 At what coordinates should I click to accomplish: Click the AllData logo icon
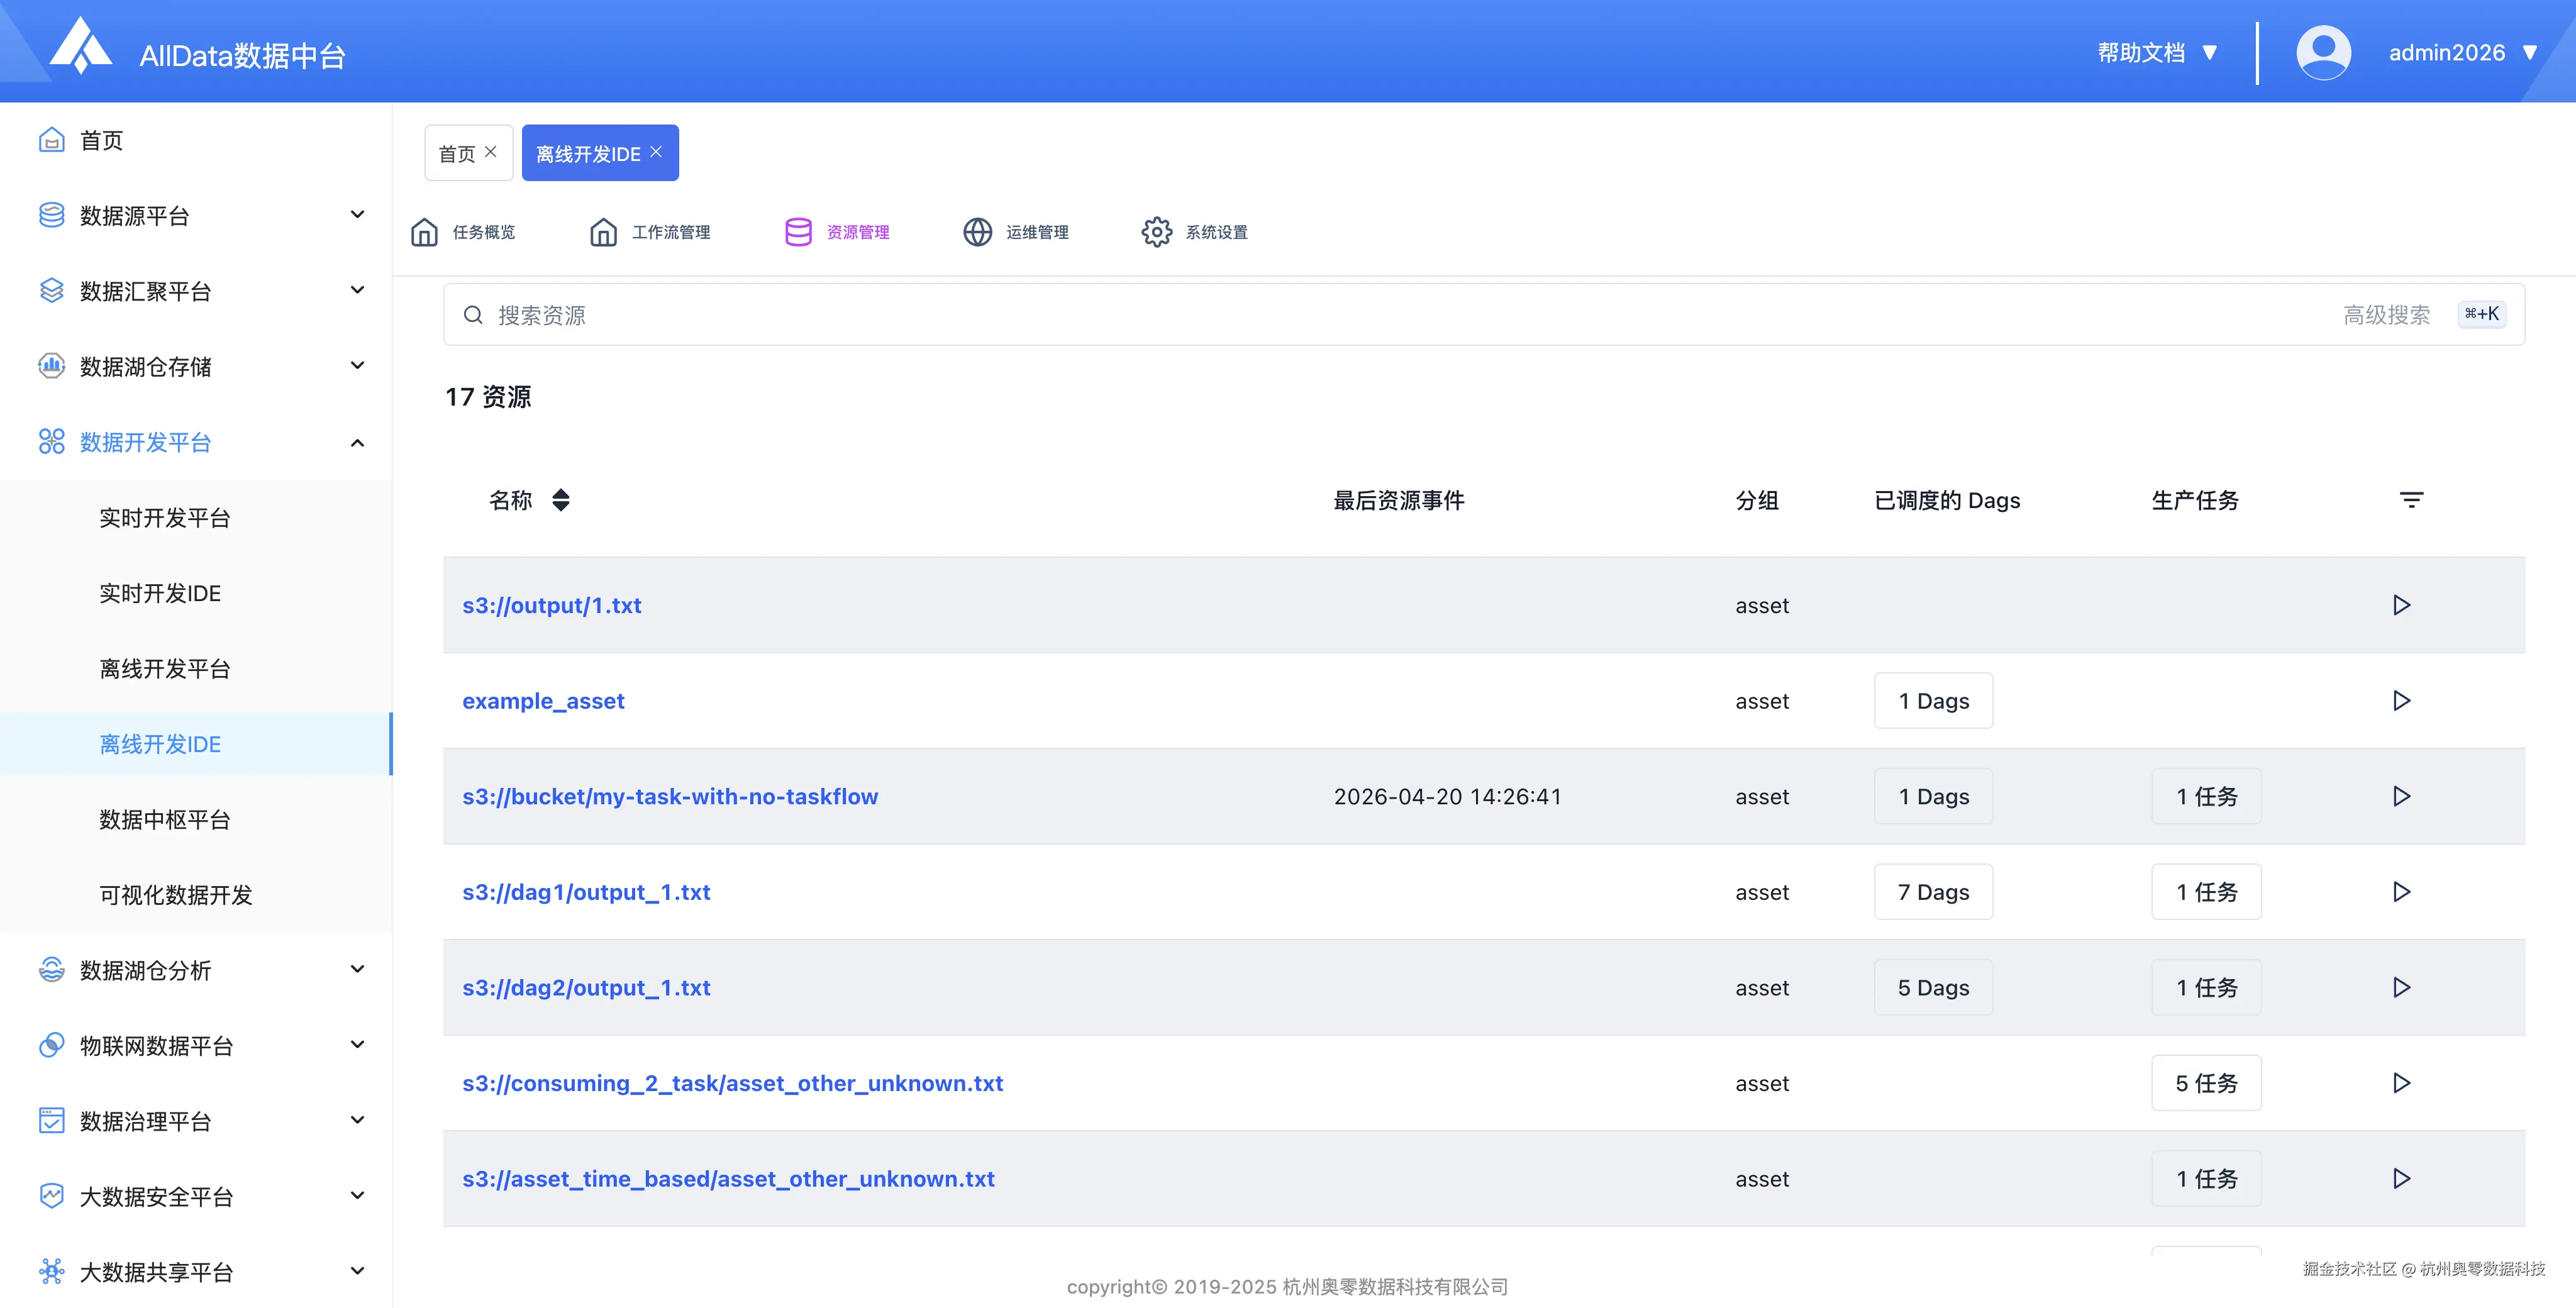click(81, 46)
